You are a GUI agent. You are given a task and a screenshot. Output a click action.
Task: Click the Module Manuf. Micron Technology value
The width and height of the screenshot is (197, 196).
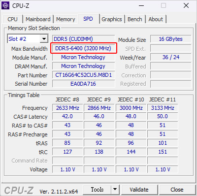[x=83, y=57]
